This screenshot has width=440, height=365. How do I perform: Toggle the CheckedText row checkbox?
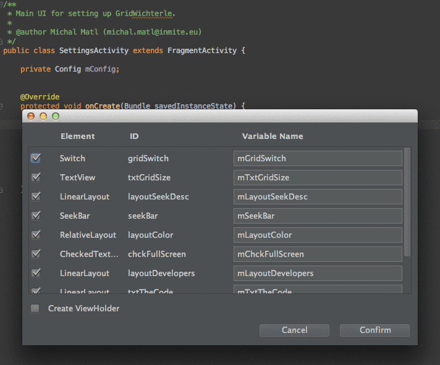coord(36,254)
